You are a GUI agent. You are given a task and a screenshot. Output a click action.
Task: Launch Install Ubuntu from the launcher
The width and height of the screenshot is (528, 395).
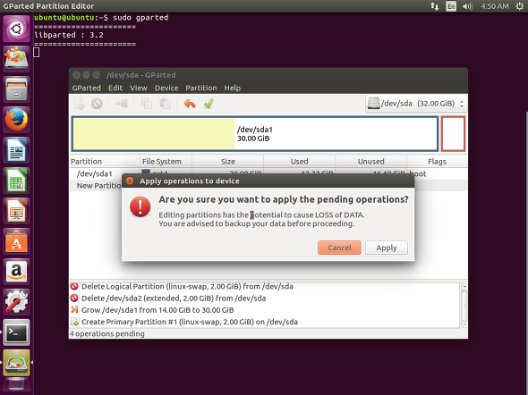[x=16, y=59]
